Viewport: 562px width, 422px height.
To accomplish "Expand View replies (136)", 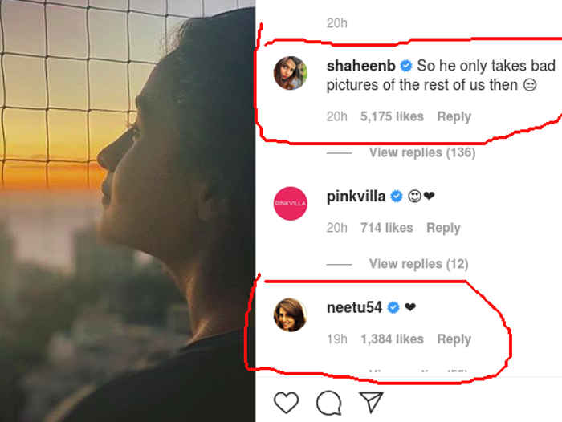I will tap(421, 152).
